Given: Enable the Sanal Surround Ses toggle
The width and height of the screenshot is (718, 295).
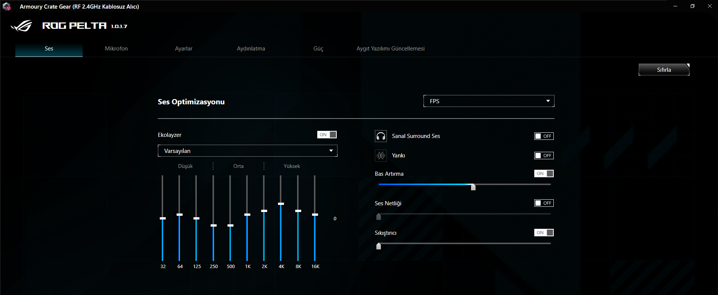Looking at the screenshot, I should point(544,136).
